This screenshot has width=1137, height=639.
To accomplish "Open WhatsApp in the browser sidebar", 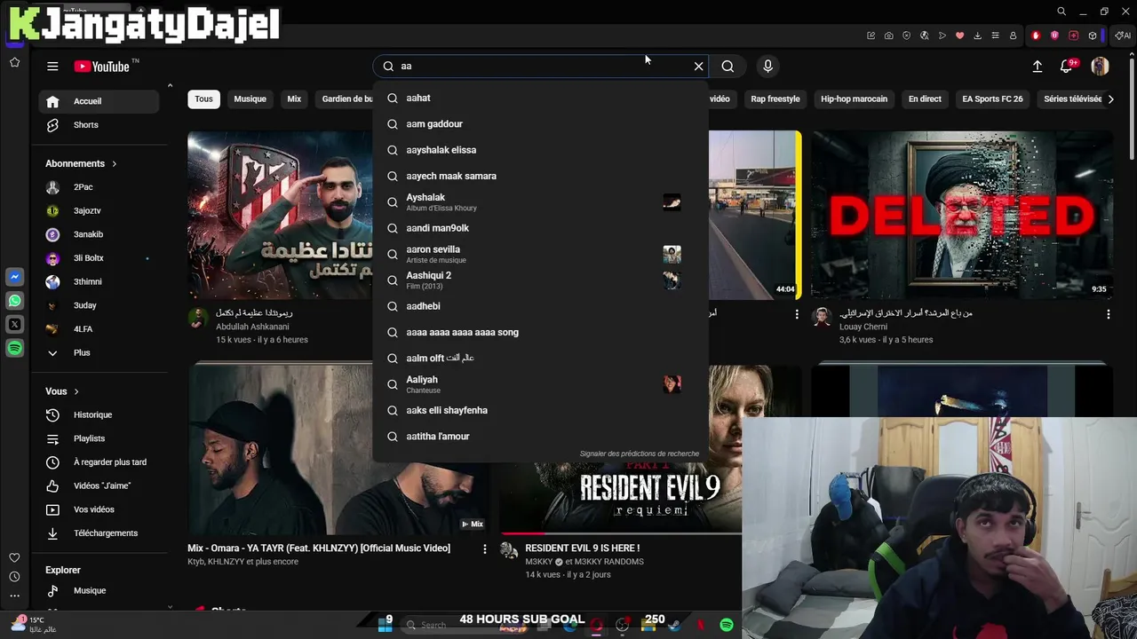I will click(15, 301).
